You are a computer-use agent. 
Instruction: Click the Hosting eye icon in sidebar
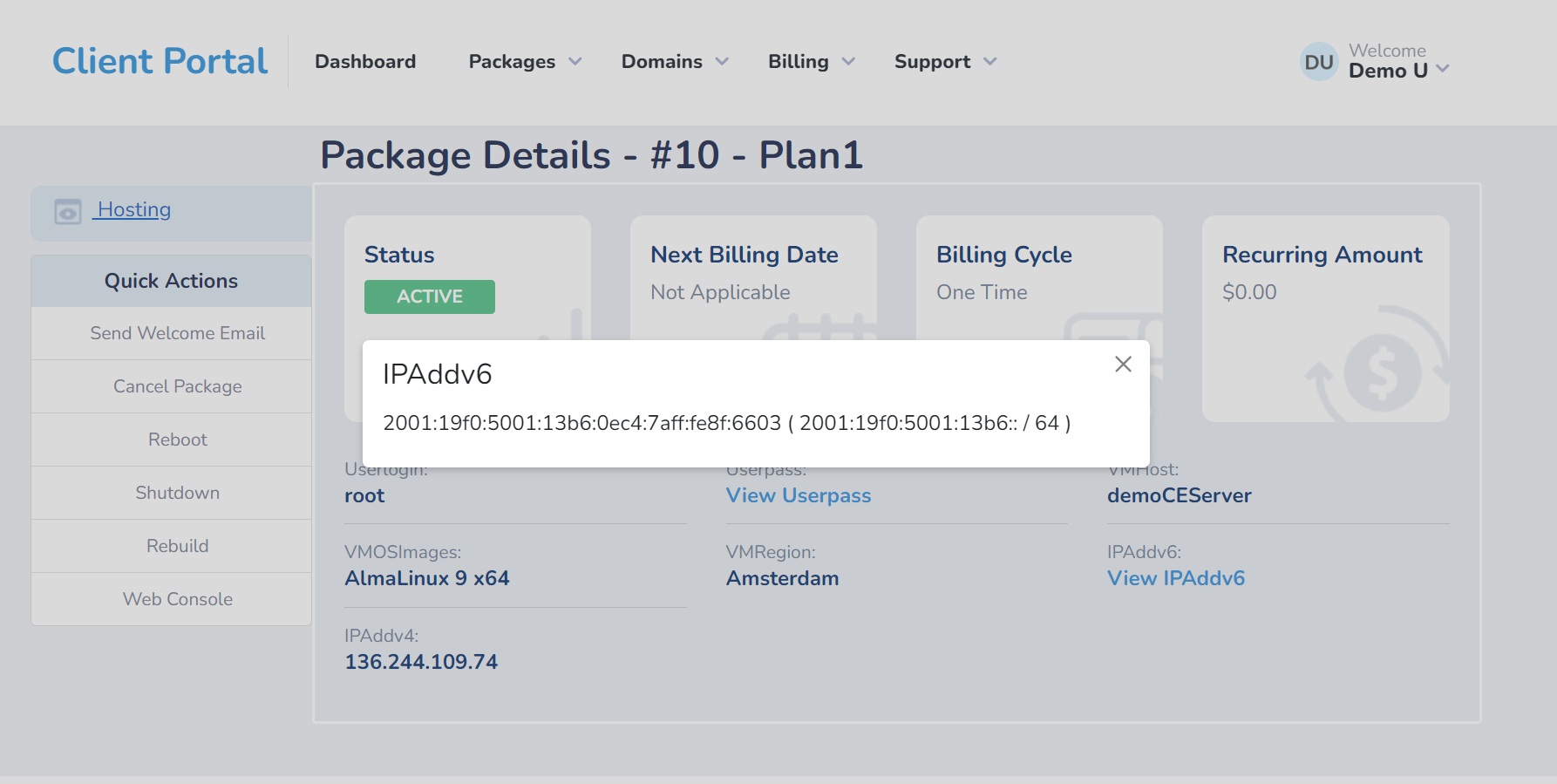tap(68, 211)
